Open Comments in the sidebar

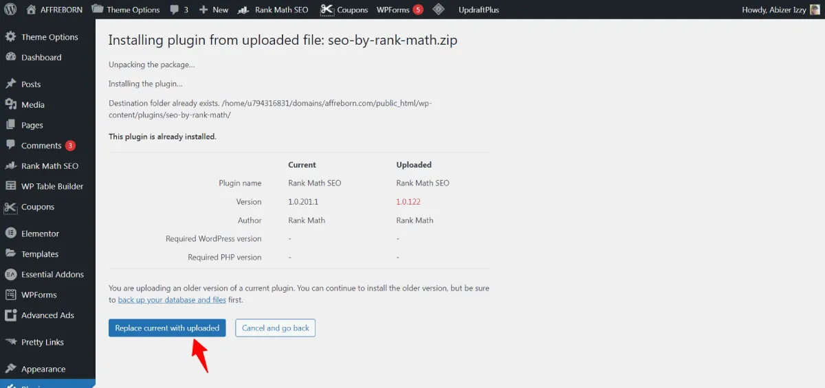click(41, 146)
